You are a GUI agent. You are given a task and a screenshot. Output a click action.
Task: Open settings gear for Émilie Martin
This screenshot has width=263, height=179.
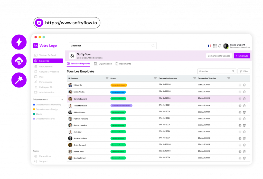click(x=240, y=92)
